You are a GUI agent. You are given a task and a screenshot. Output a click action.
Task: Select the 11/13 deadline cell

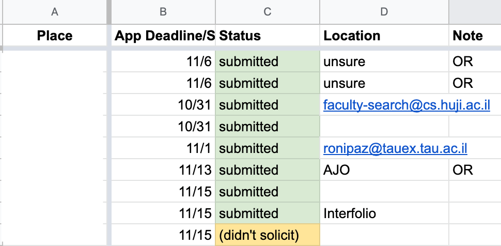click(163, 170)
